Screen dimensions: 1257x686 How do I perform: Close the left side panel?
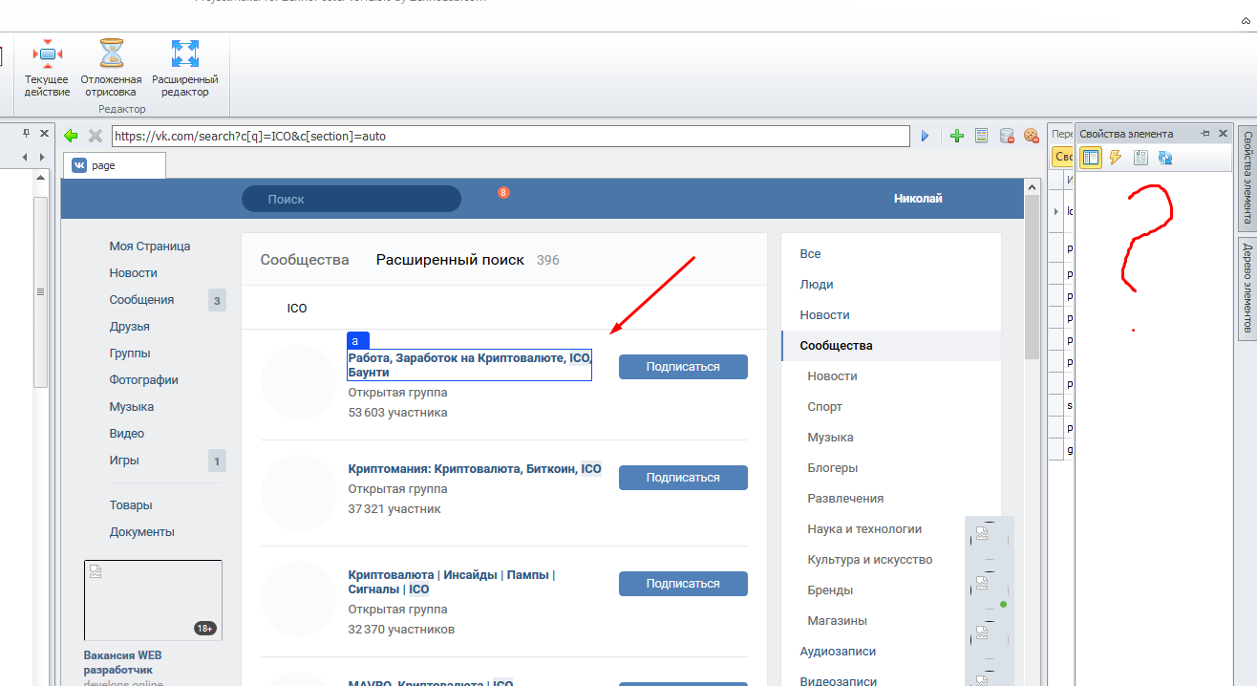click(43, 133)
